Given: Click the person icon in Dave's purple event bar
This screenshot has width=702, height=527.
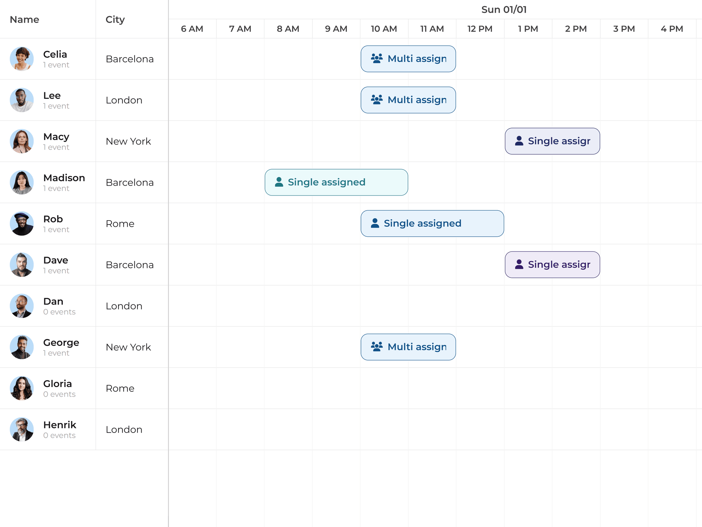Looking at the screenshot, I should coord(519,264).
